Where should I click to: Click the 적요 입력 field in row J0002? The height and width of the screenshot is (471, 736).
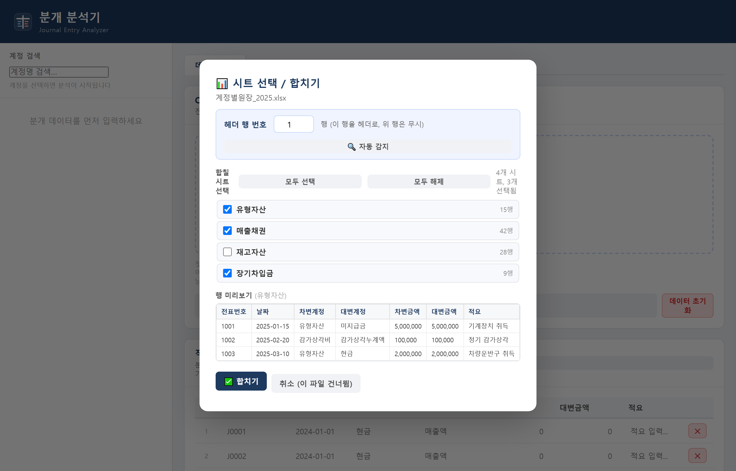tap(649, 456)
